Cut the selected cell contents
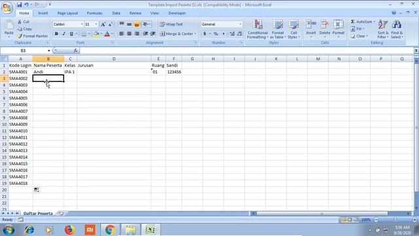This screenshot has height=236, width=419. click(24, 22)
